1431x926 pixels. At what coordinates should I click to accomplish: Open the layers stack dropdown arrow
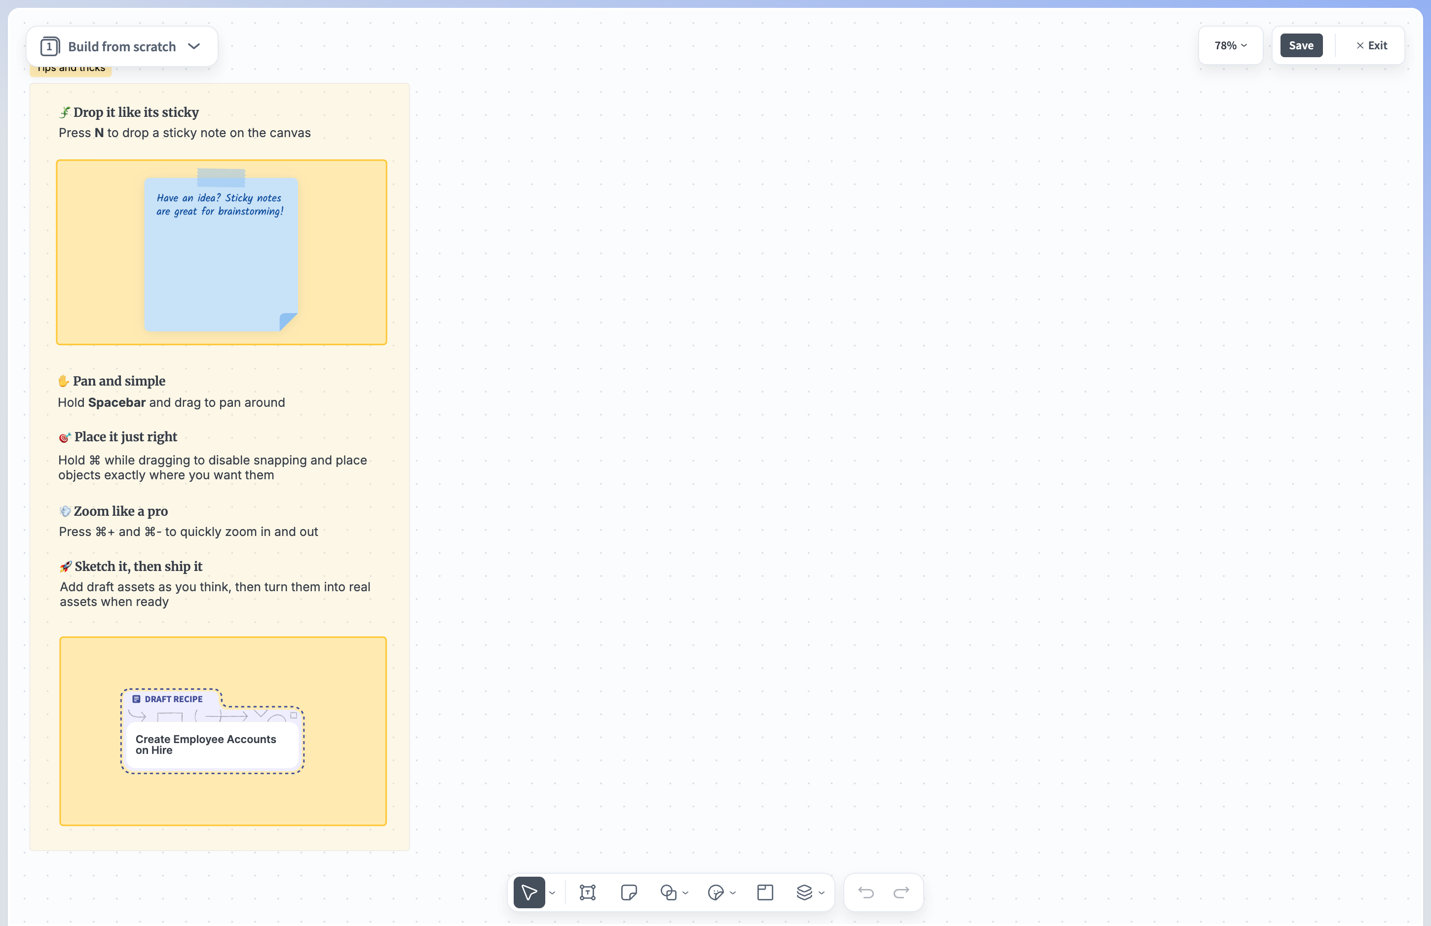coord(821,893)
